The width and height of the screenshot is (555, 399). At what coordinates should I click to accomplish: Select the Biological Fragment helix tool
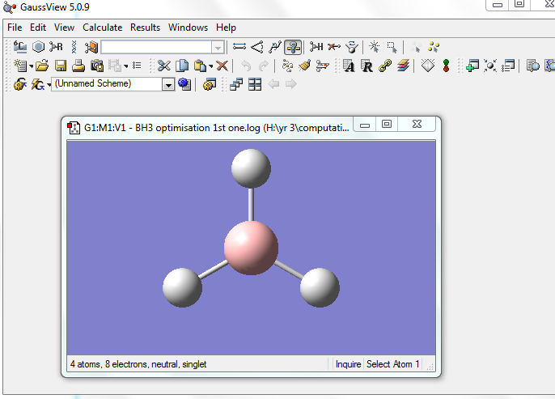74,47
